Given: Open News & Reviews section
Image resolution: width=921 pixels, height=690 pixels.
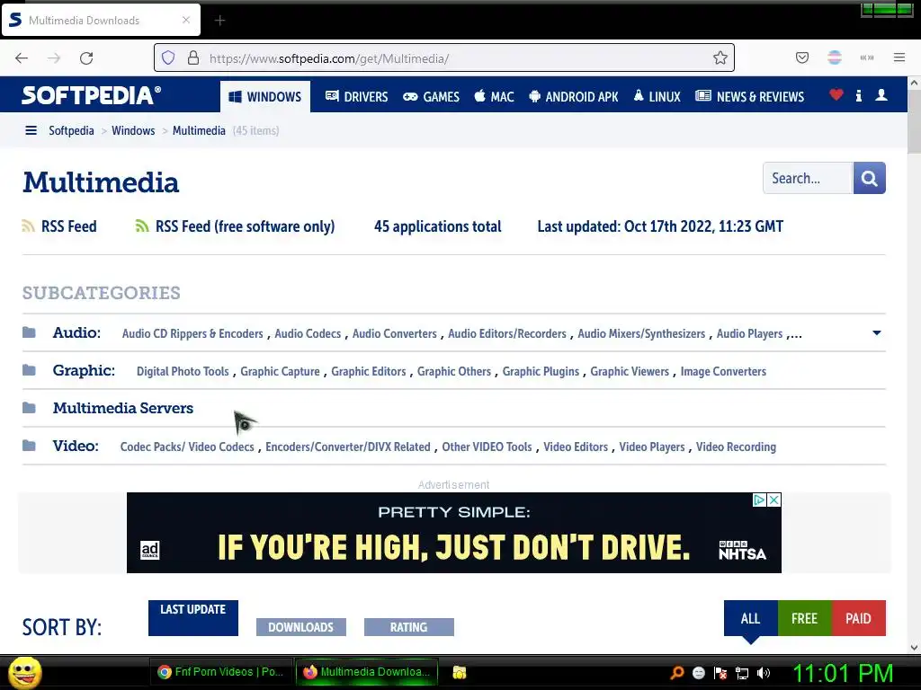Looking at the screenshot, I should (x=749, y=97).
